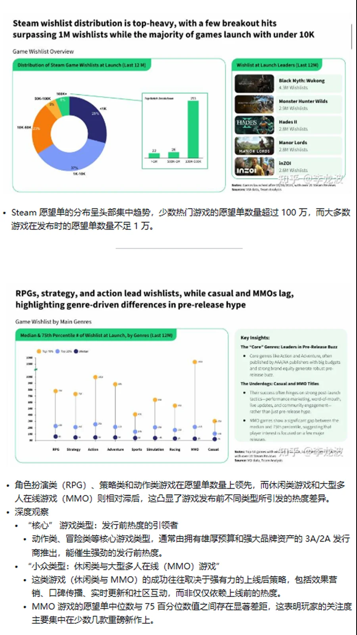
Task: Click the '"小众类型：休闲类与大型多人在线' line
Action: [123, 566]
